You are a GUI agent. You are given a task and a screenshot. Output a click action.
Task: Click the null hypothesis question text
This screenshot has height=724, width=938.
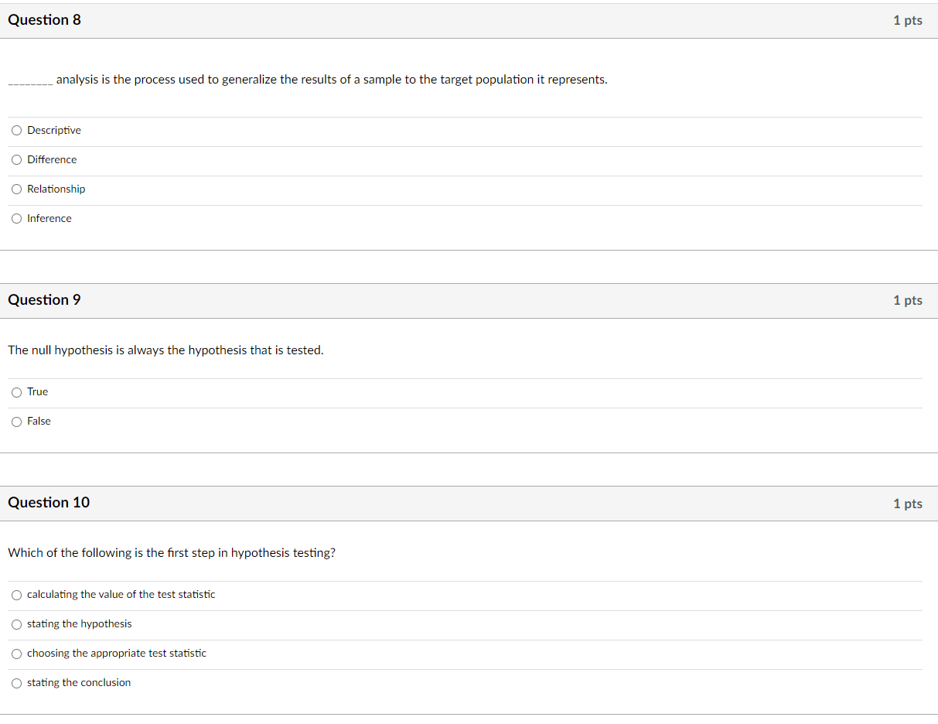[x=165, y=350]
